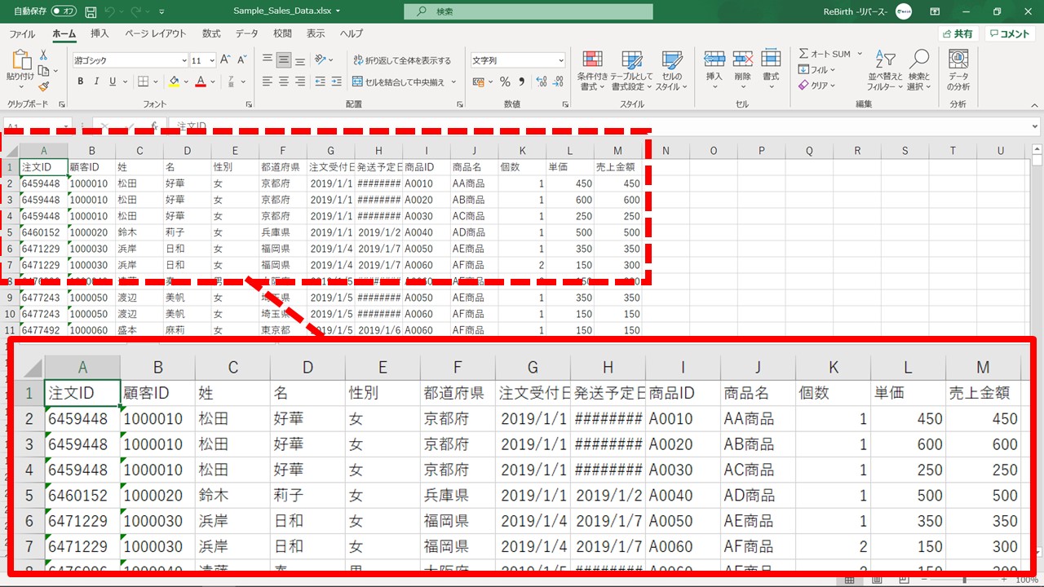Viewport: 1044px width, 587px height.
Task: Click the Increase Font Size icon
Action: (223, 60)
